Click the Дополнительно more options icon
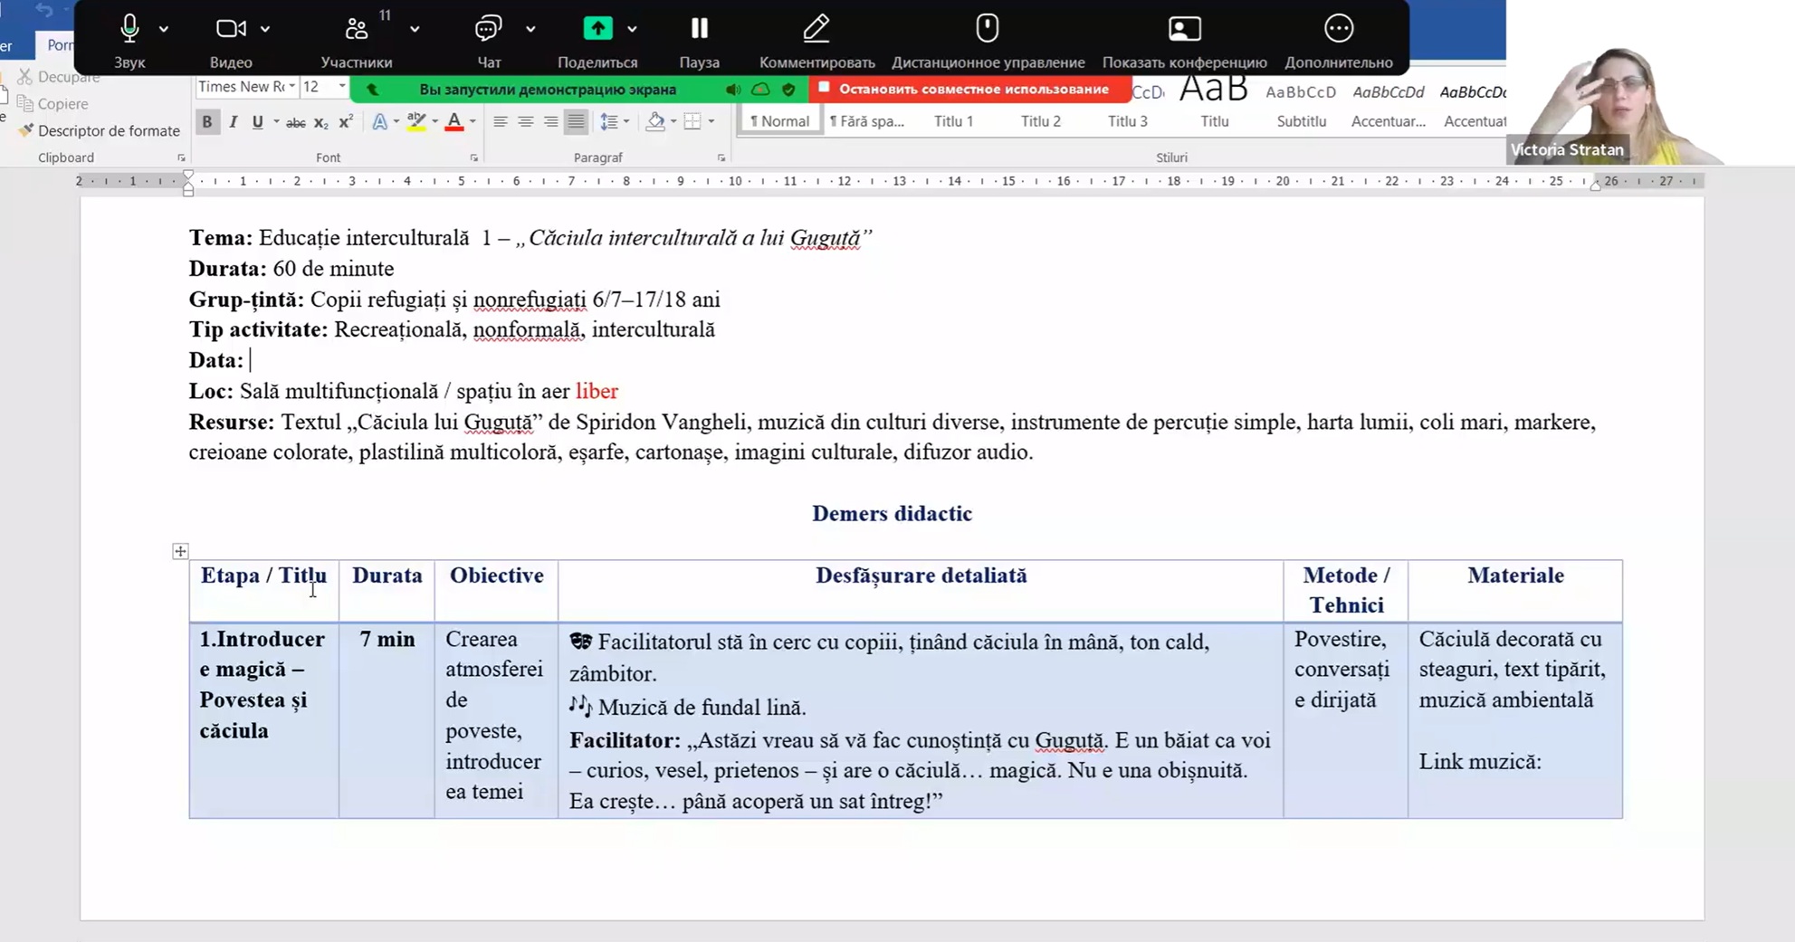The width and height of the screenshot is (1795, 942). pos(1338,29)
